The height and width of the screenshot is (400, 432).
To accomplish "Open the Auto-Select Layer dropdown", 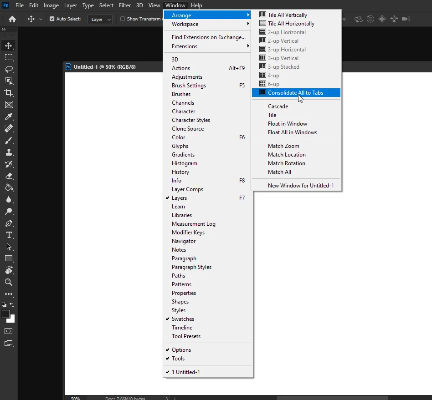I will pyautogui.click(x=100, y=19).
